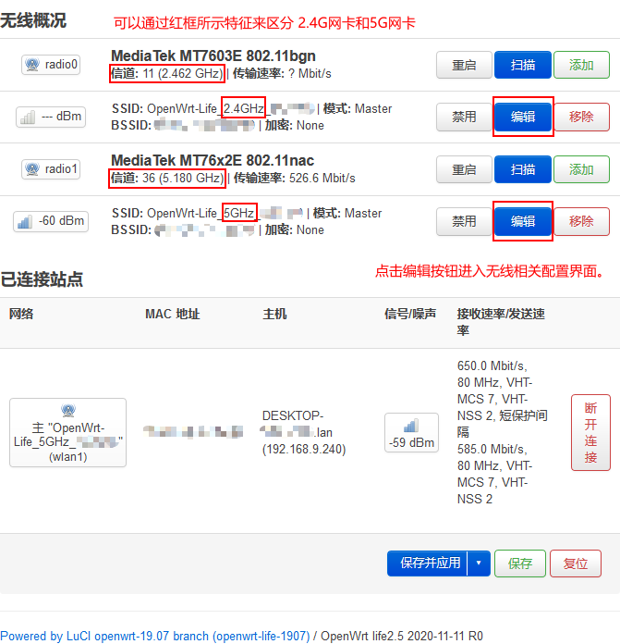
Task: Scan with the MT76x2E radio1 adapter
Action: tap(523, 169)
